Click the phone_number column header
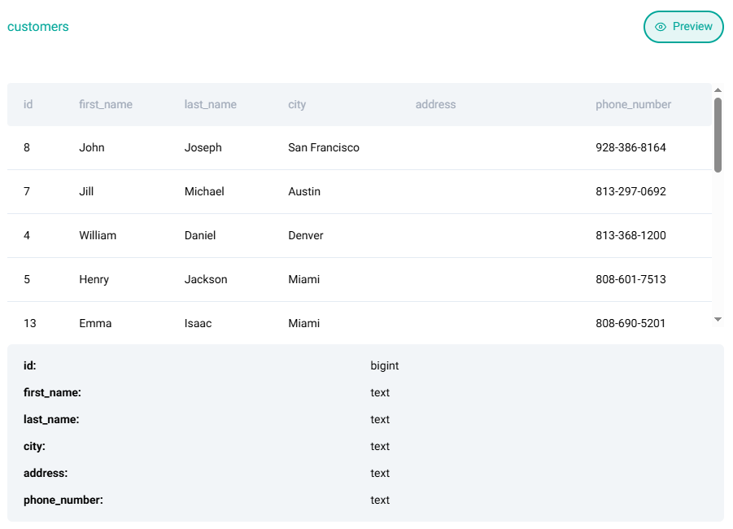This screenshot has height=529, width=733. pyautogui.click(x=633, y=104)
